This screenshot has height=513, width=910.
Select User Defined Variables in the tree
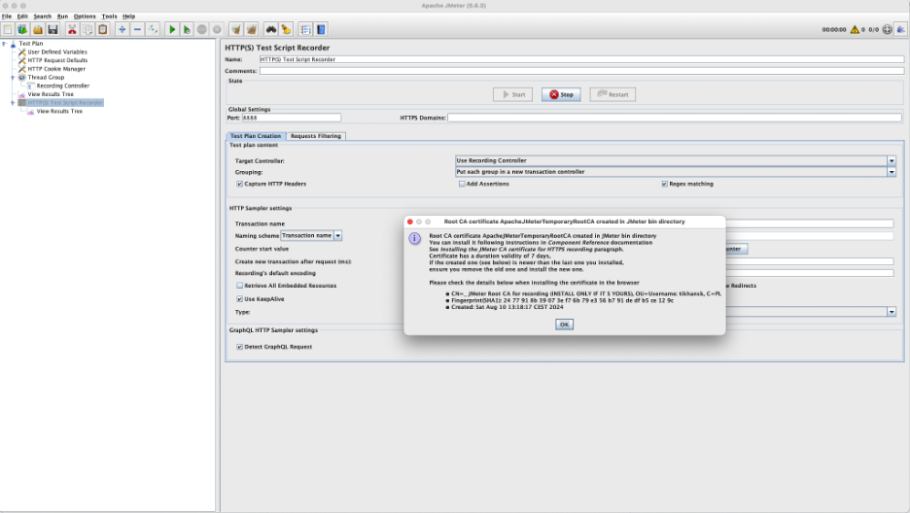(57, 52)
